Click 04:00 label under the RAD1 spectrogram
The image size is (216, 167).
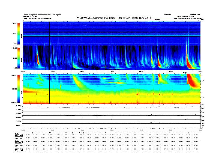click(x=53, y=72)
